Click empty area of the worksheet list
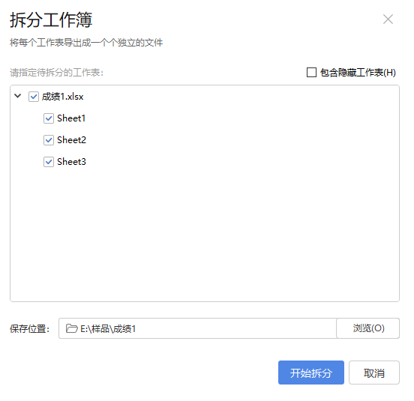 (205, 232)
